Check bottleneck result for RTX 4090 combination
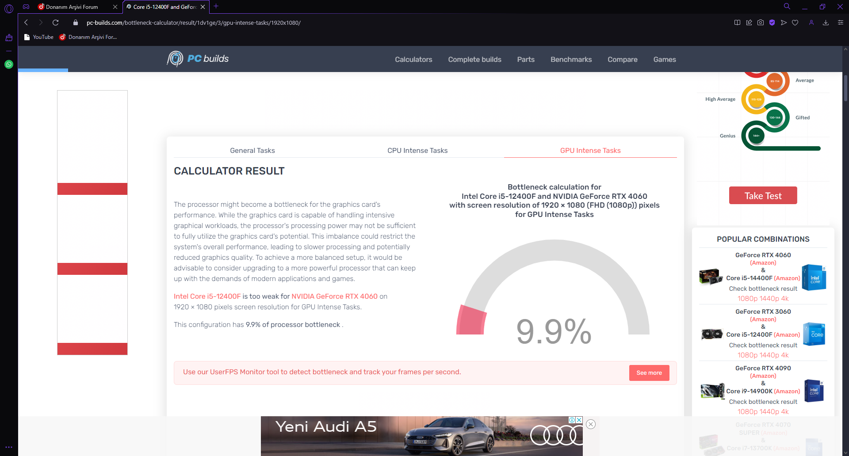 (x=763, y=402)
